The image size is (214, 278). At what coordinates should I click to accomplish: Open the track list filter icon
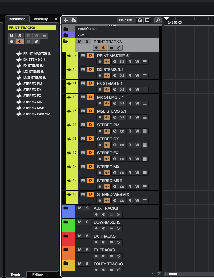pyautogui.click(x=148, y=20)
